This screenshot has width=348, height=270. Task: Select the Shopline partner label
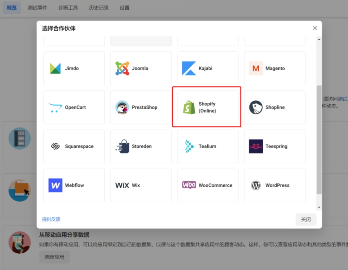click(x=275, y=107)
